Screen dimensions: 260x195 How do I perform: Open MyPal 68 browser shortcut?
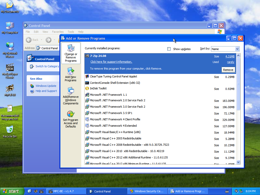click(x=10, y=90)
